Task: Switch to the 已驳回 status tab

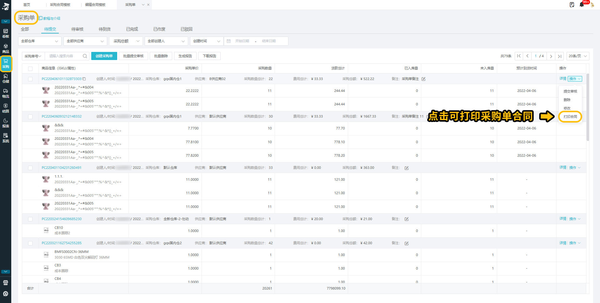Action: (x=187, y=29)
